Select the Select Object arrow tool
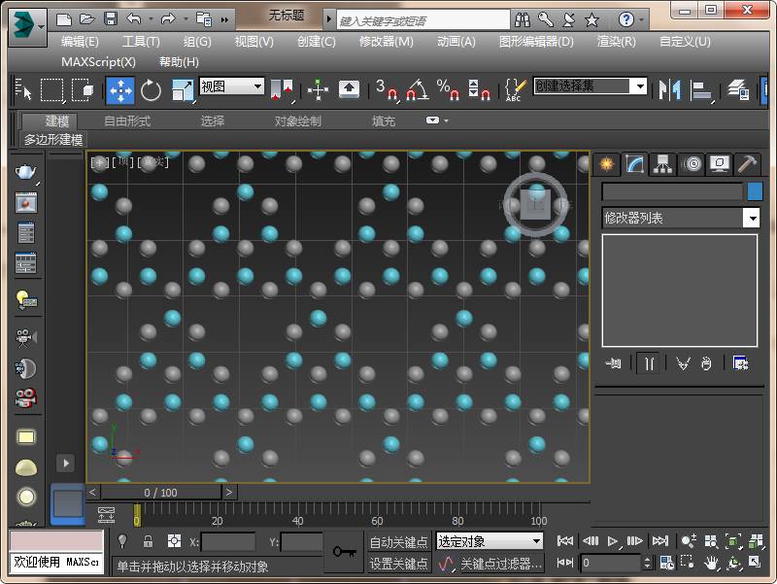Viewport: 777px width, 584px height. pos(23,89)
